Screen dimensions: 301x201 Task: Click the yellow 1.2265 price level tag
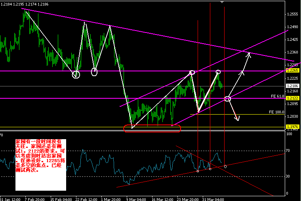click(293, 71)
